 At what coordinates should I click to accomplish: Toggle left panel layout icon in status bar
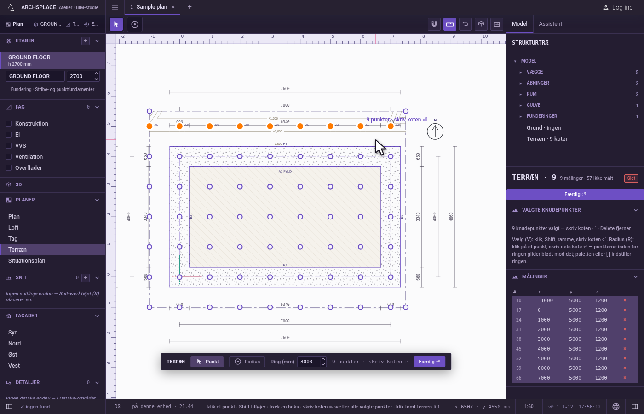9,407
